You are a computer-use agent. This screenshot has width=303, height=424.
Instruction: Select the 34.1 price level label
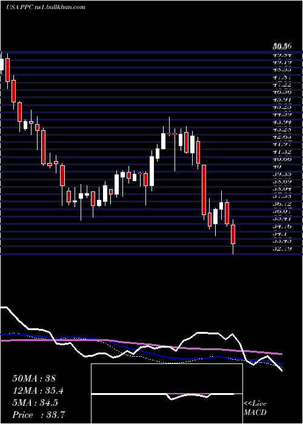pos(280,233)
